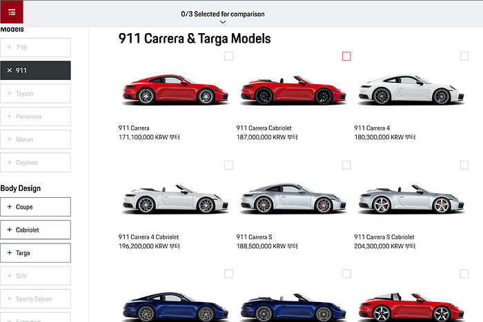Open the white 911 Carrera 4 image
Viewport: 483px width, 322px height.
click(x=411, y=90)
